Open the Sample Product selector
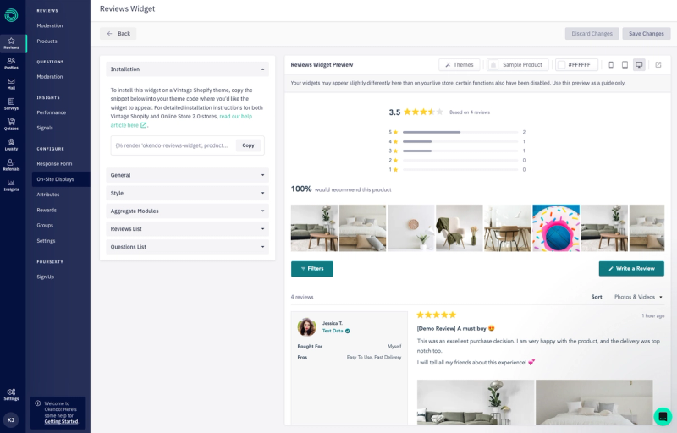The height and width of the screenshot is (433, 677). tap(518, 64)
